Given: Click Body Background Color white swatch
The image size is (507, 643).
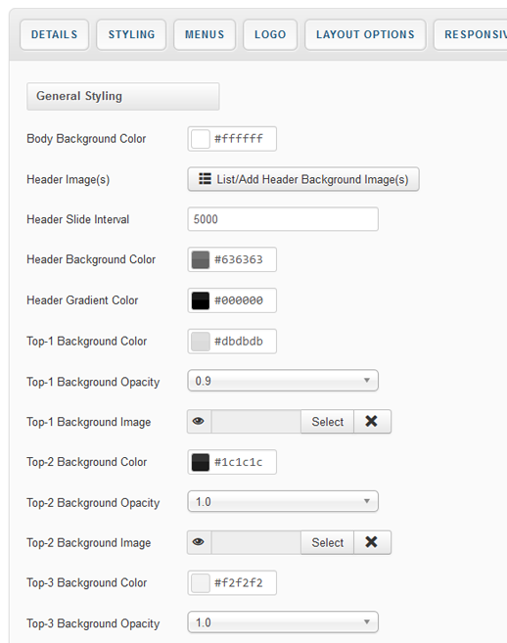Looking at the screenshot, I should click(x=201, y=139).
